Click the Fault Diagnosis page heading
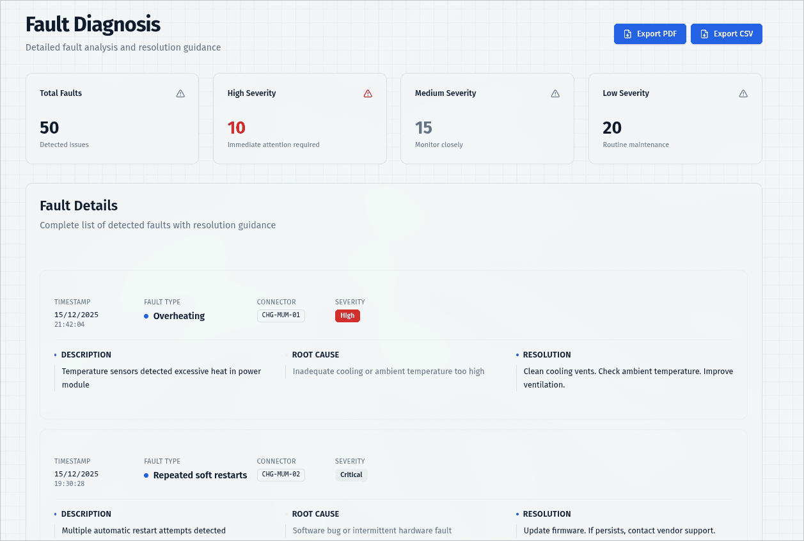Image resolution: width=804 pixels, height=541 pixels. coord(93,24)
